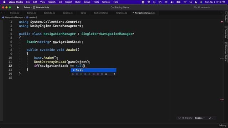This screenshot has height=128, width=228.
Task: Toggle the keyword filter icon in completion list
Action: point(106,74)
